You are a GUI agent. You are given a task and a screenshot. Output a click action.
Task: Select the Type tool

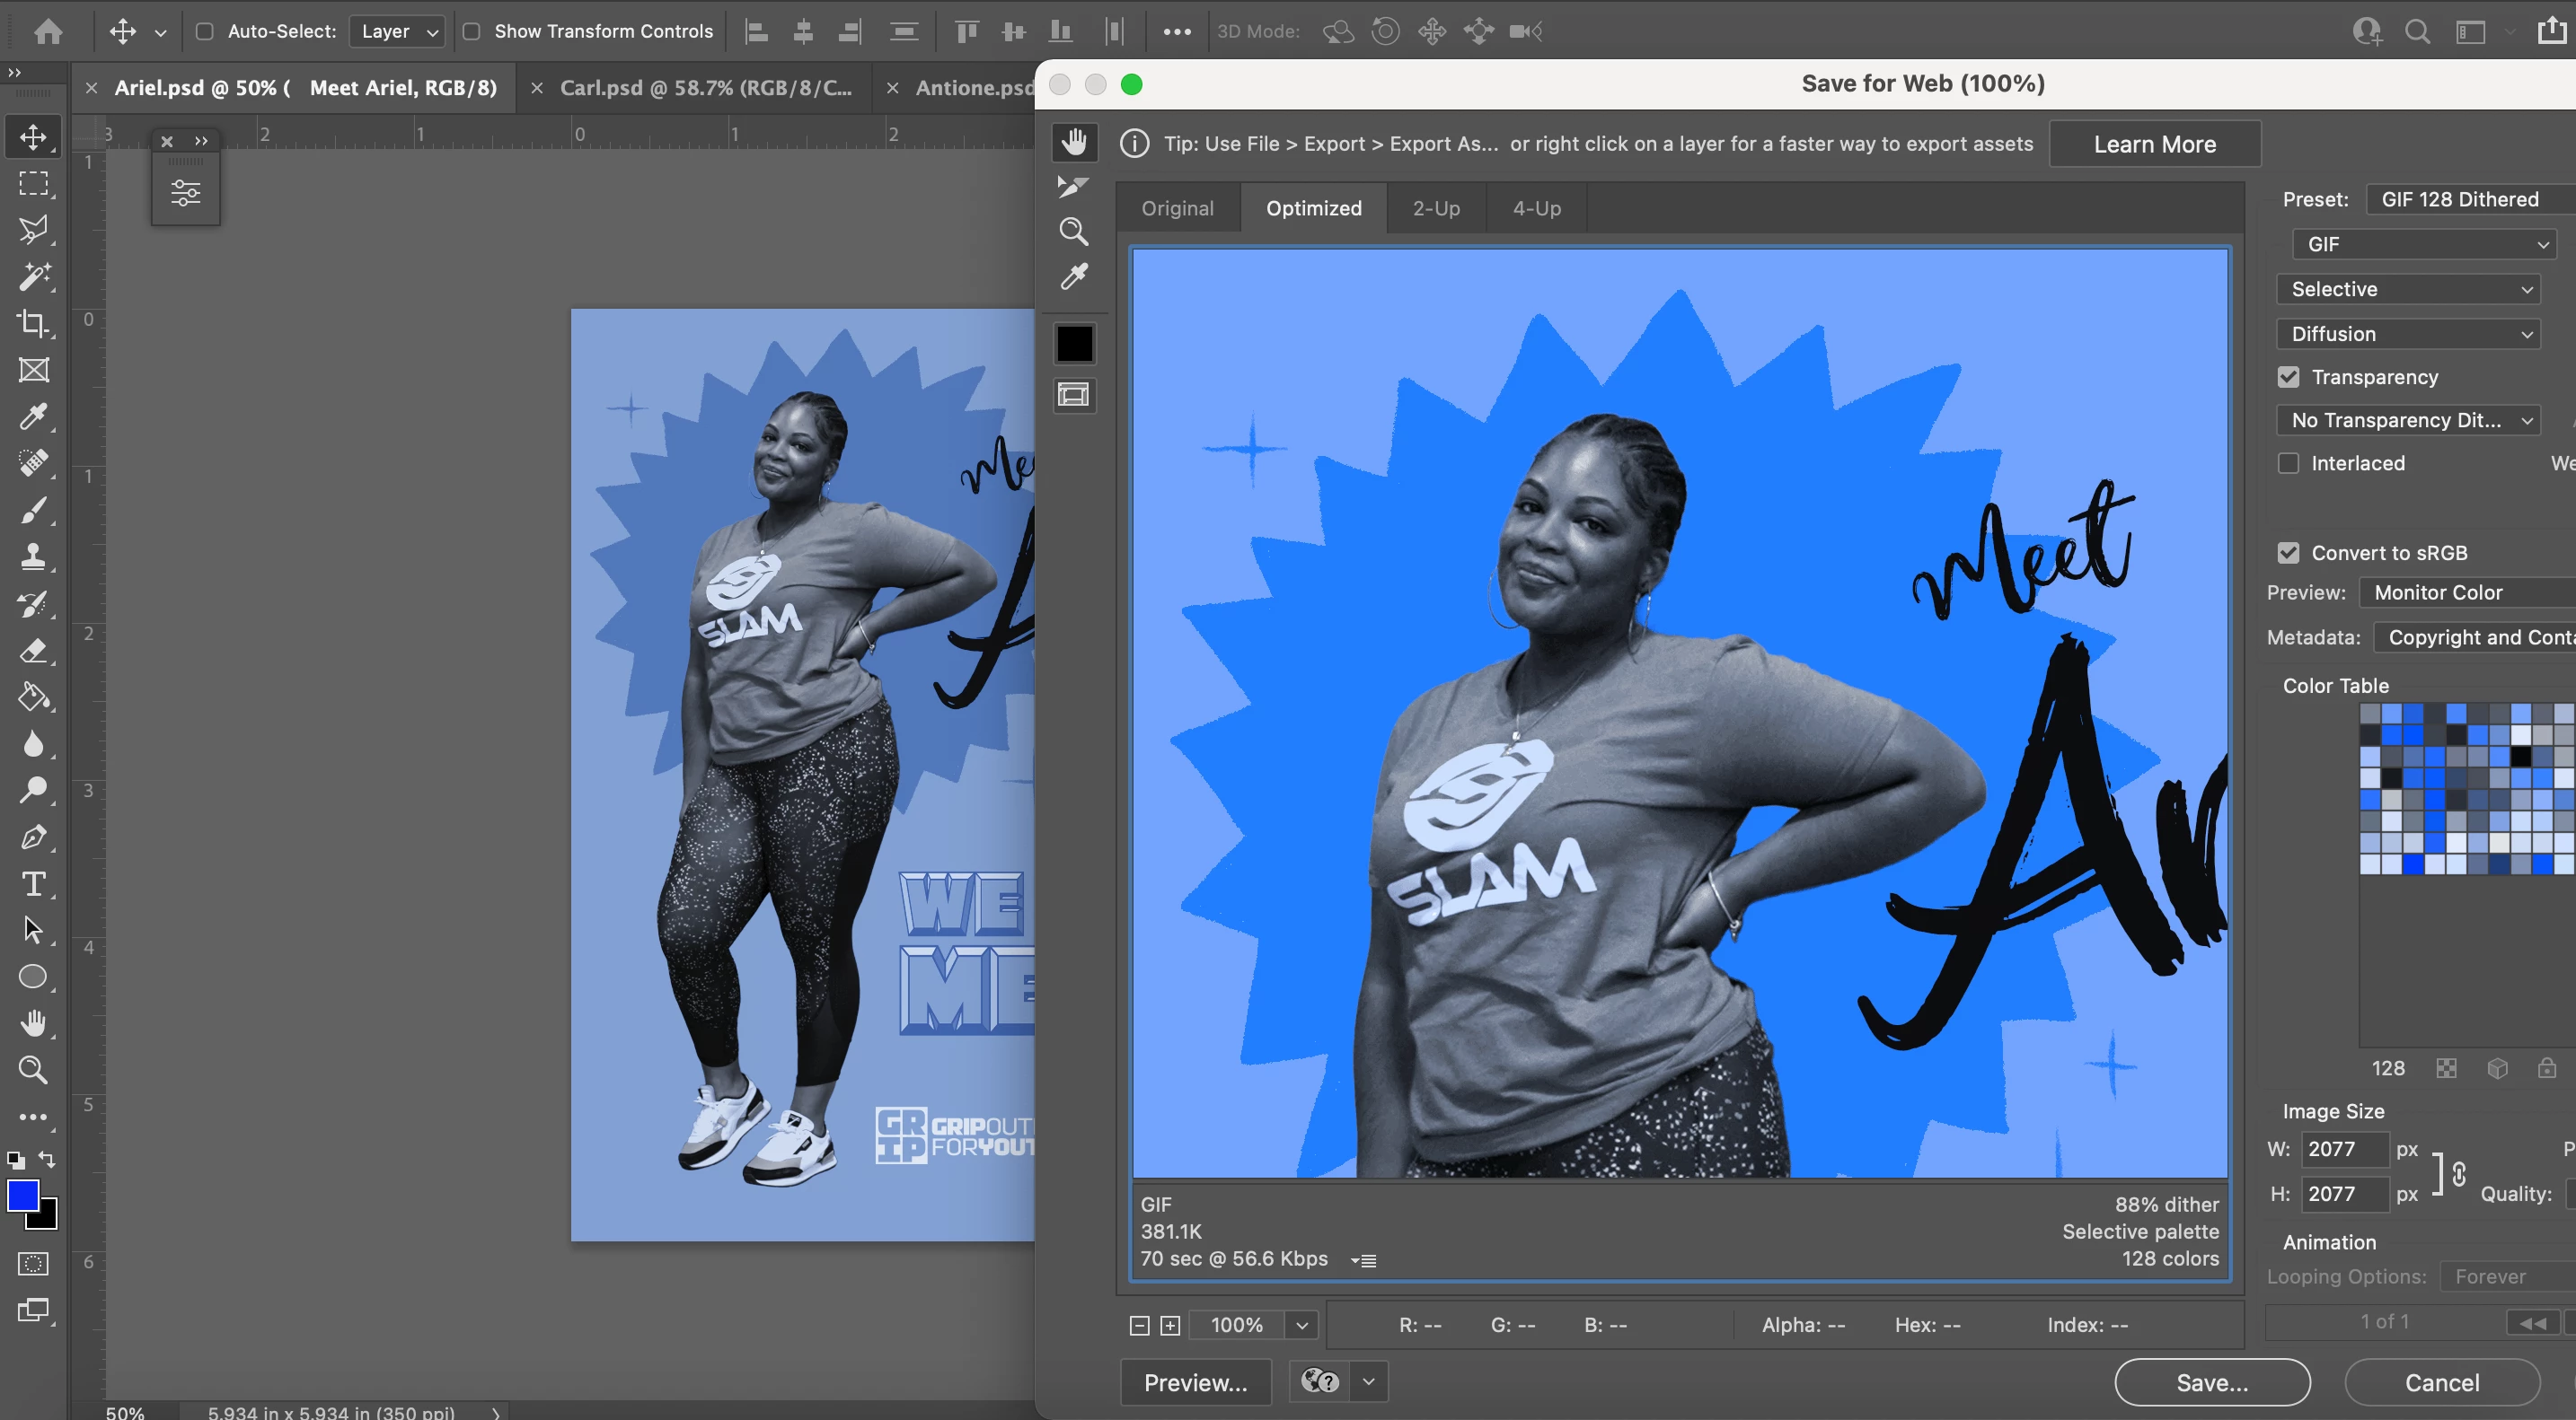coord(33,884)
